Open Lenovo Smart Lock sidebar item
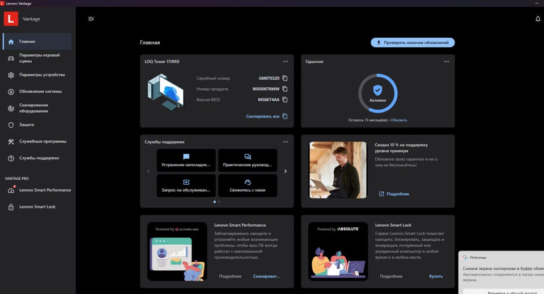 [x=37, y=207]
